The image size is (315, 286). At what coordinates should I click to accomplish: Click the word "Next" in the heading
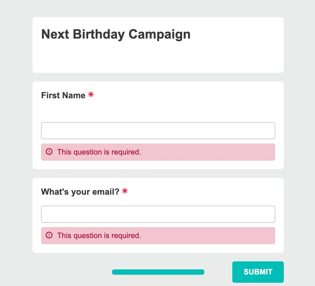point(55,34)
